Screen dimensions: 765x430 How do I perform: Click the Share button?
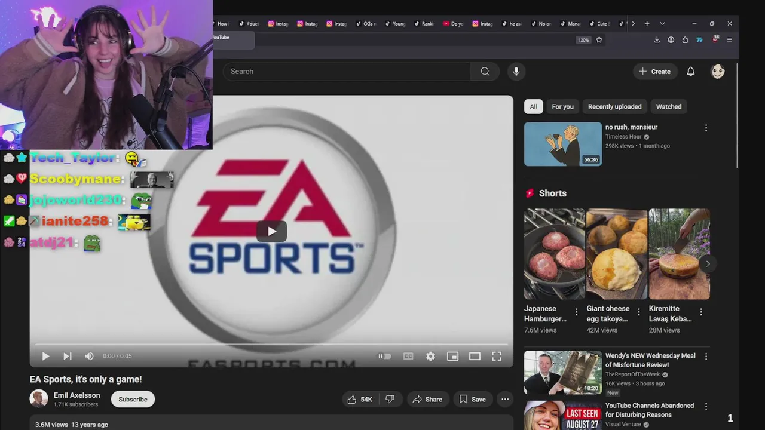coord(427,399)
